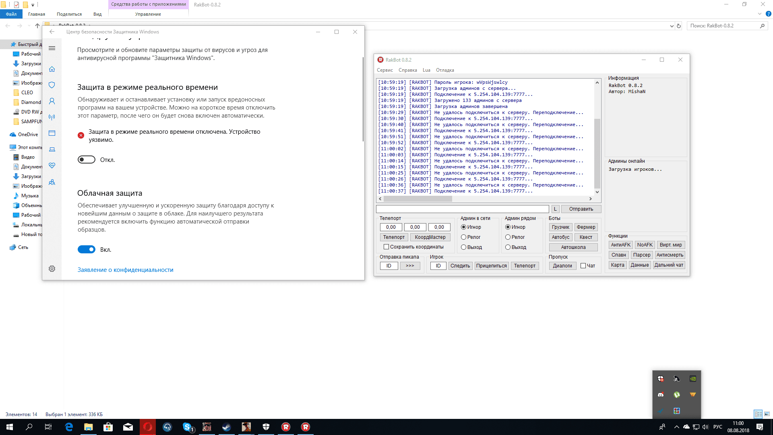Open Lua menu in RakBot
This screenshot has height=435, width=773.
[426, 70]
